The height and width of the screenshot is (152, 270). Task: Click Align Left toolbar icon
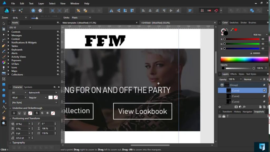pyautogui.click(x=143, y=11)
